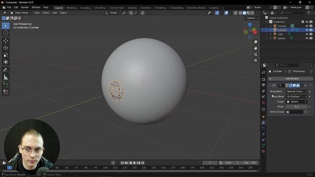Screen dimensions: 315x177
Task: Open the Physics properties tab
Action: [x=263, y=134]
